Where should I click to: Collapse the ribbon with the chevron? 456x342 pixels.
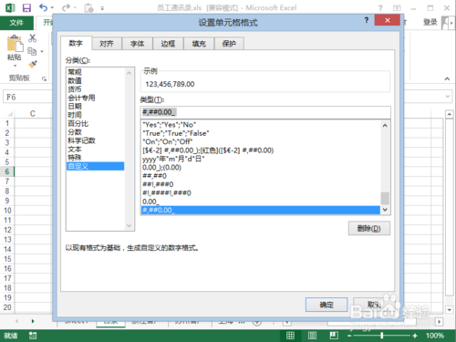447,79
